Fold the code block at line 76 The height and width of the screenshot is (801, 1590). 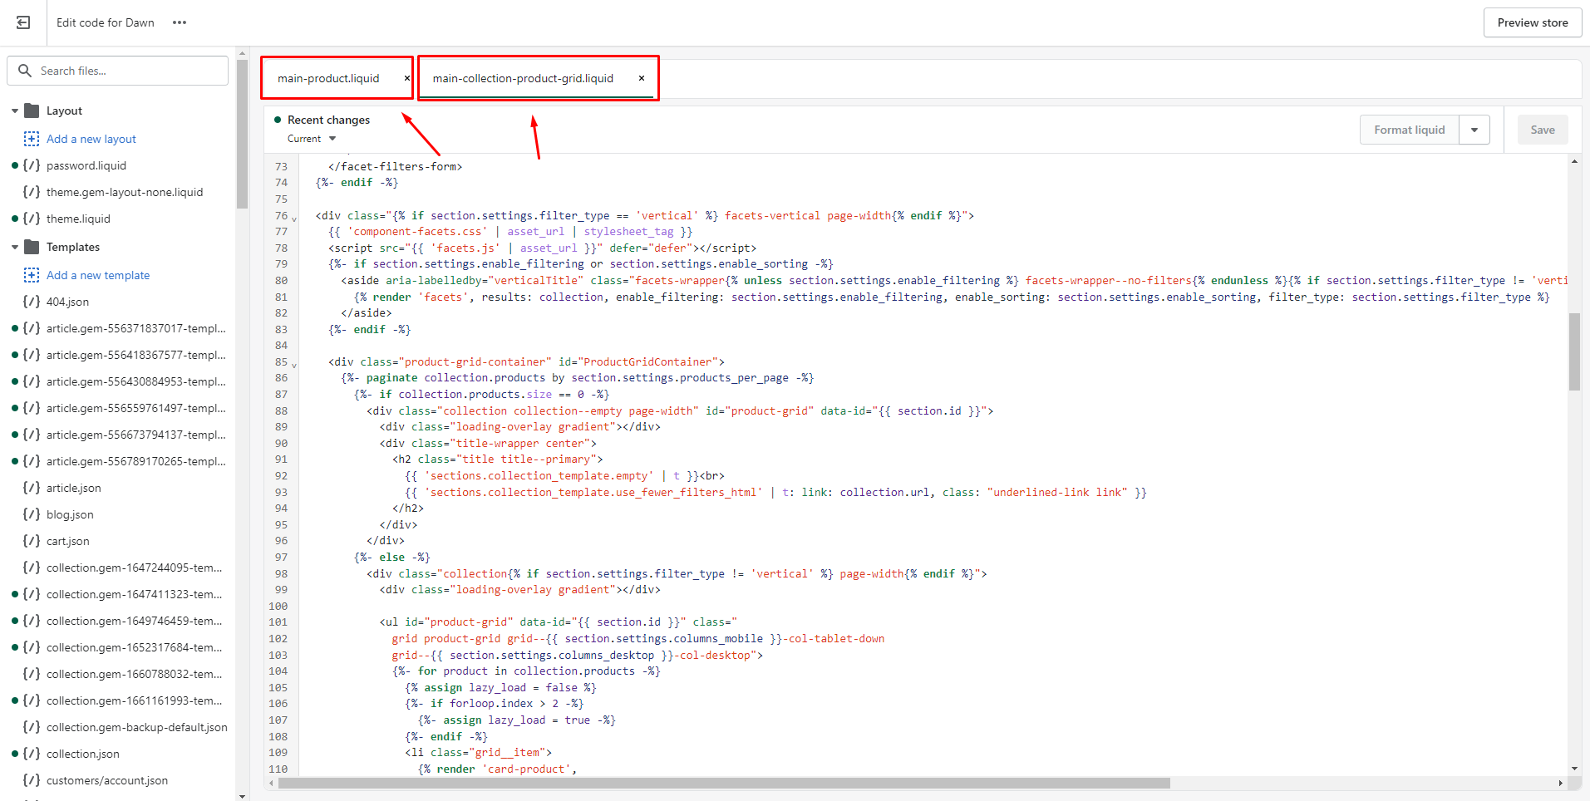[294, 218]
